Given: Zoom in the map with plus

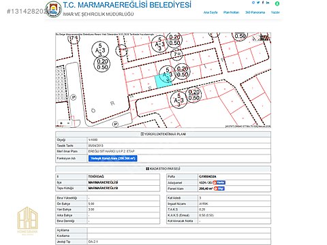Looking at the screenshot, I should (61, 123).
